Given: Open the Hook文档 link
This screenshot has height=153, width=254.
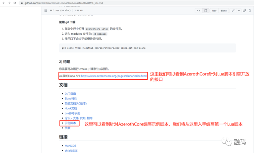Looking at the screenshot, I should click(x=70, y=108).
